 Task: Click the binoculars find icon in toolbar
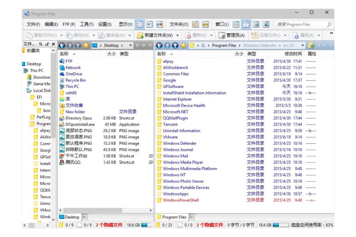coord(205,24)
